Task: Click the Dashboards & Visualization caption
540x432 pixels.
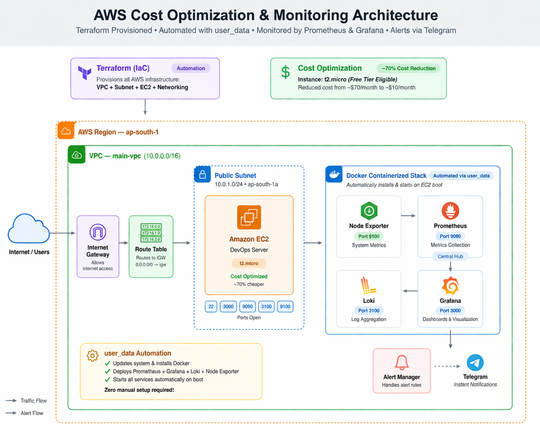Action: (450, 319)
